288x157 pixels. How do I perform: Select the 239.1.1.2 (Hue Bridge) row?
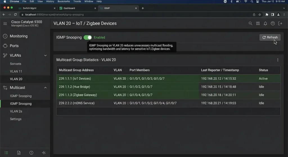(x=168, y=87)
